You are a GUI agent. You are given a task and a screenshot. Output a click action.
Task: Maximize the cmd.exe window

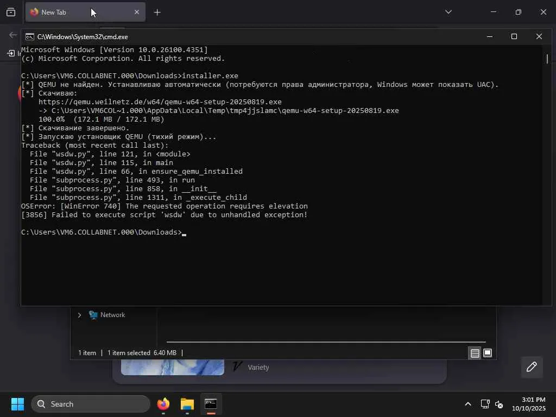point(514,36)
